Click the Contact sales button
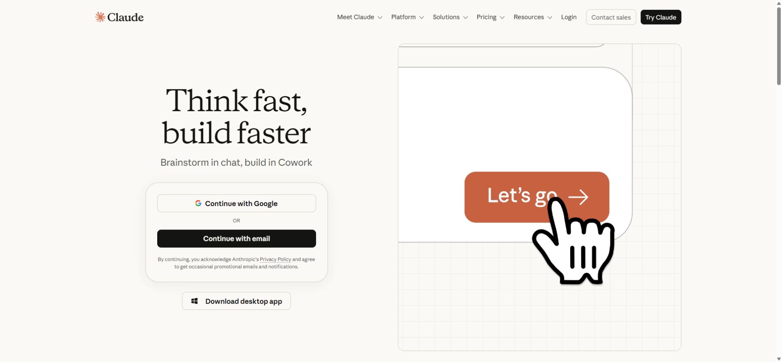Screen dimensions: 782x362 click(611, 17)
